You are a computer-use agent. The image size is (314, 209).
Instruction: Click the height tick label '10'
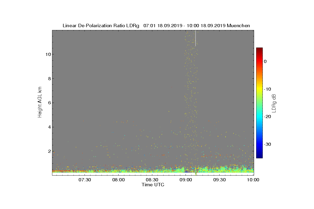pyautogui.click(x=48, y=54)
